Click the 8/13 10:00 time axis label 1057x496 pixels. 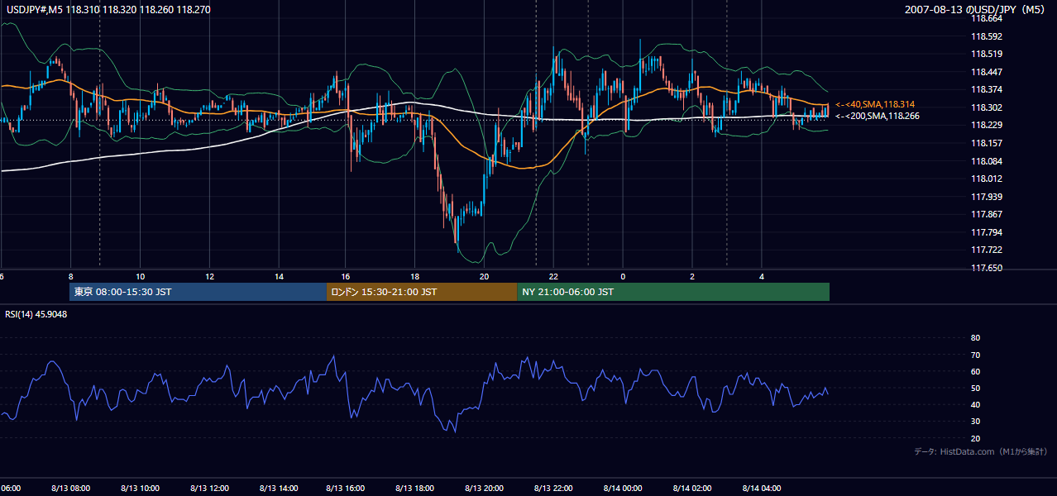pyautogui.click(x=139, y=488)
